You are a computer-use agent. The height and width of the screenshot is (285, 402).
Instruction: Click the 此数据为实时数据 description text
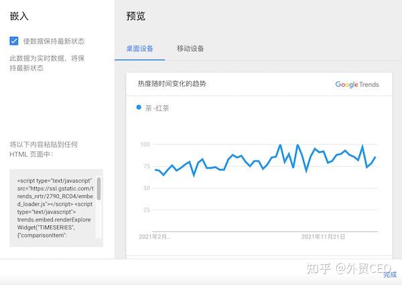tap(47, 63)
